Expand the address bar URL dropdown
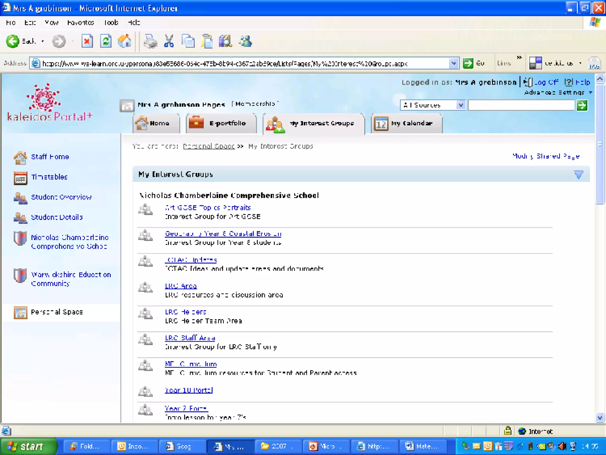Image resolution: width=606 pixels, height=455 pixels. (453, 63)
